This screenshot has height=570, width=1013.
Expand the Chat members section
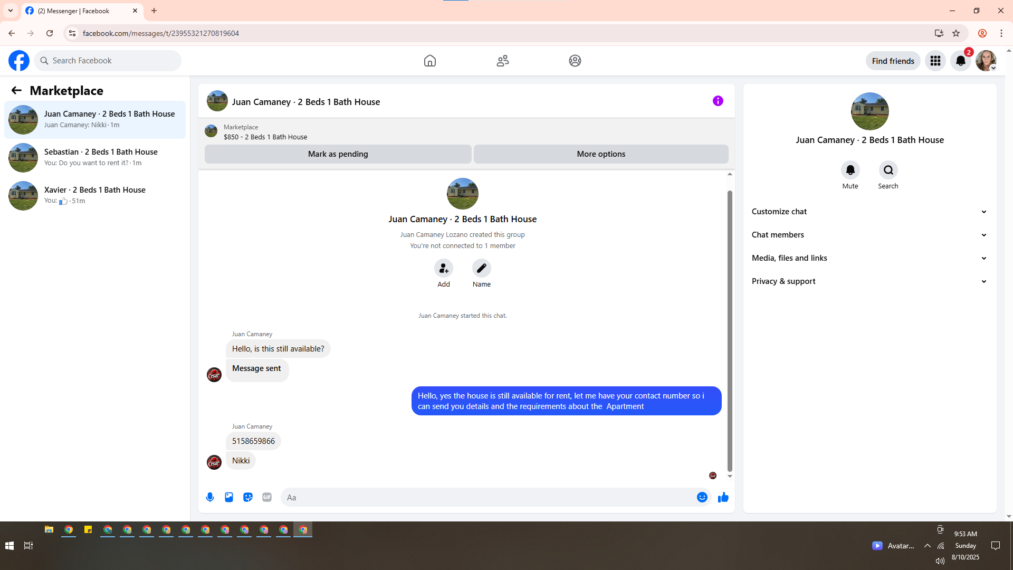pos(869,235)
